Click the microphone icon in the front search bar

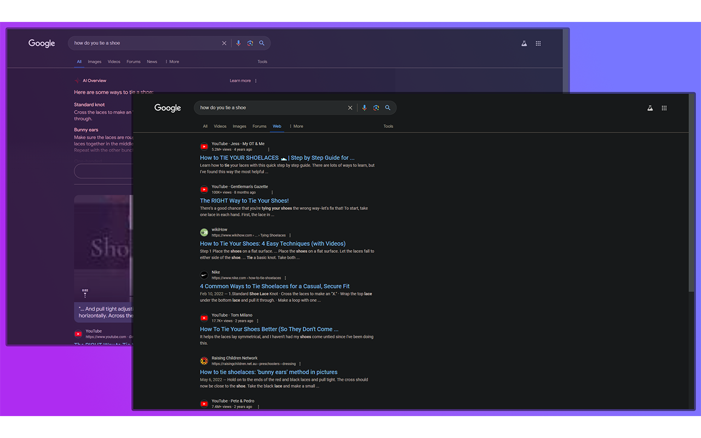click(x=364, y=108)
